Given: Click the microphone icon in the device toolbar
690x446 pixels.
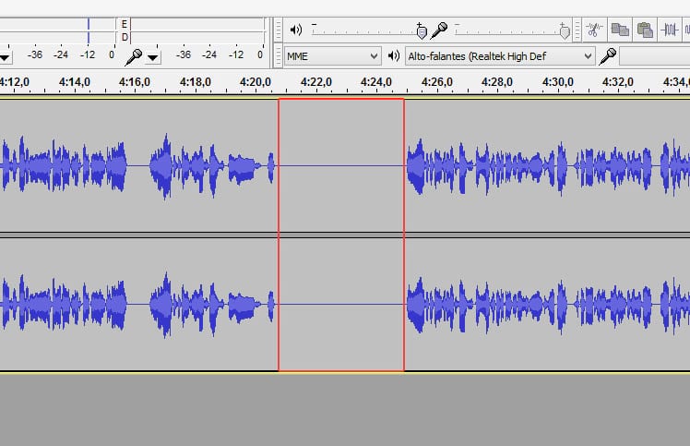Looking at the screenshot, I should (x=608, y=56).
